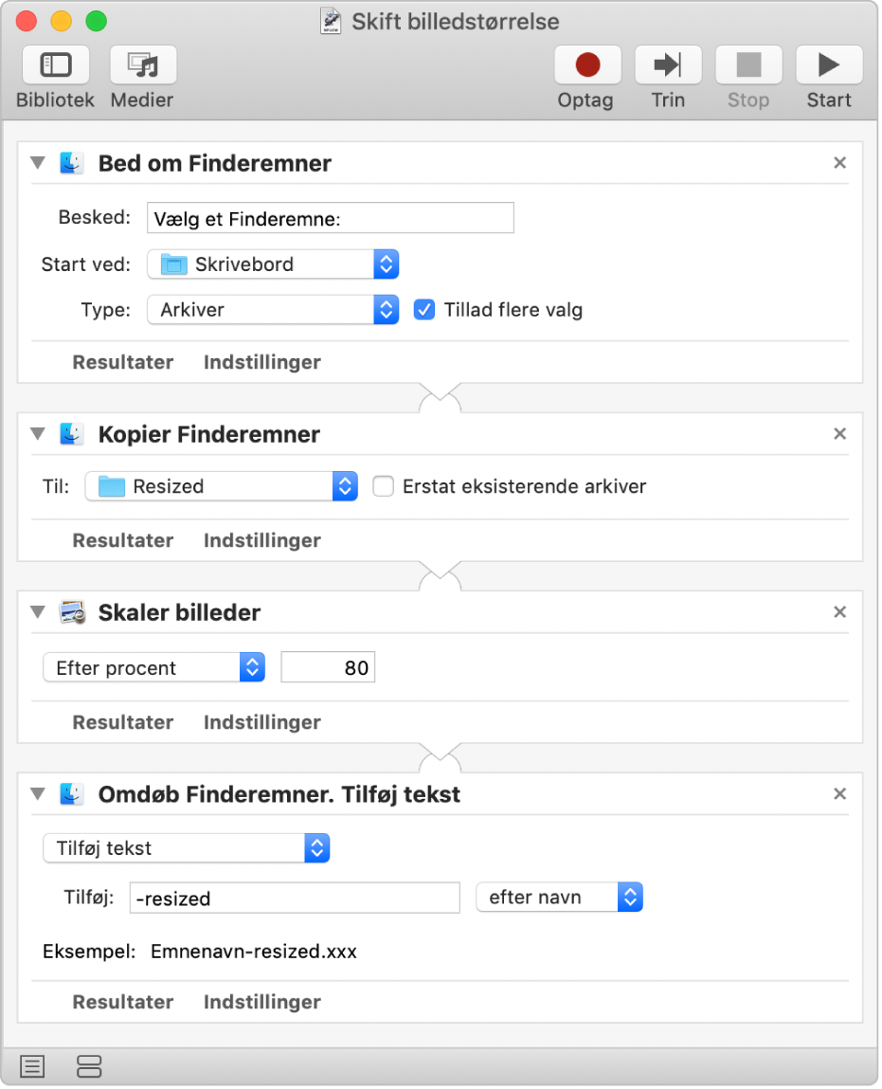The width and height of the screenshot is (882, 1089).
Task: Remove the Kopier Finderemner action
Action: (x=839, y=434)
